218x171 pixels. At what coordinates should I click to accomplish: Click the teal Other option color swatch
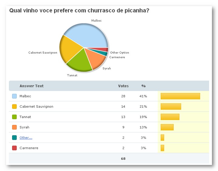pyautogui.click(x=14, y=137)
